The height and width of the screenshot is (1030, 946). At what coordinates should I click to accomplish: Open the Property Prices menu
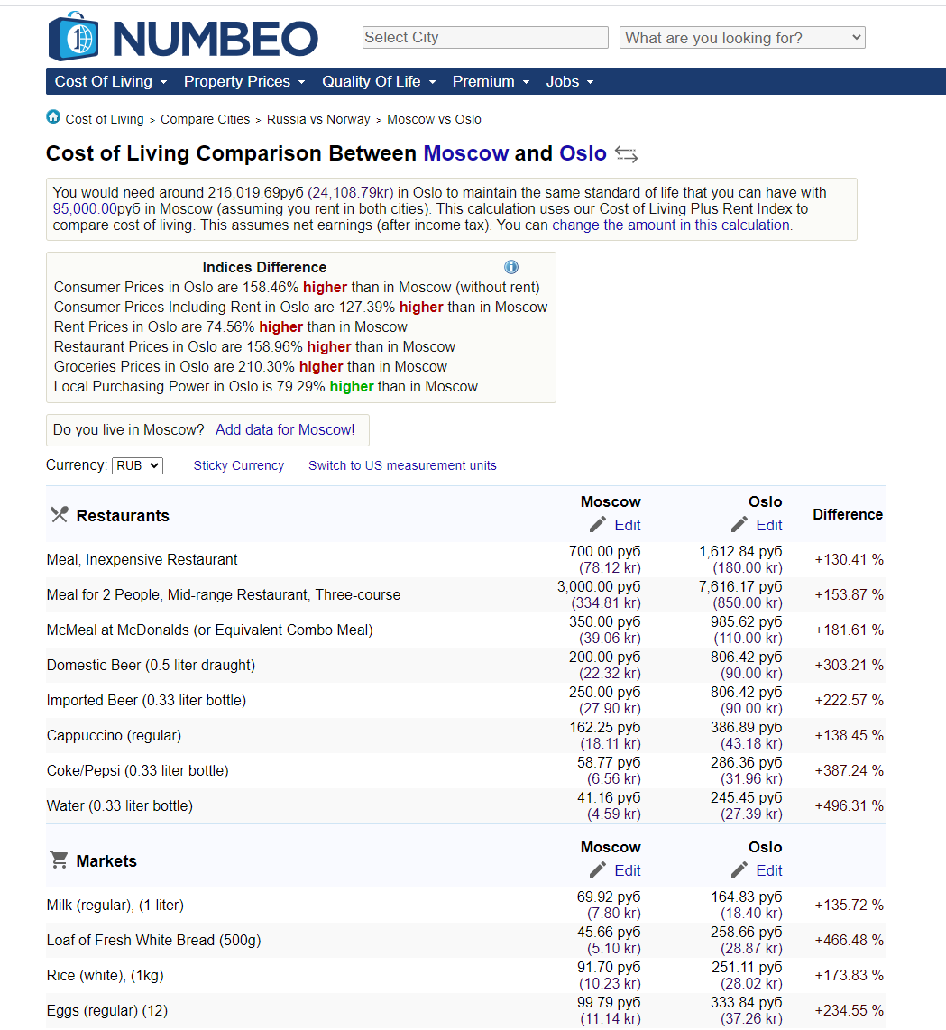(243, 81)
